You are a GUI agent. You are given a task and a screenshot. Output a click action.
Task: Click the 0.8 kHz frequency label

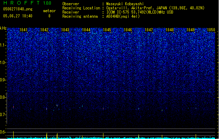coord(3,97)
